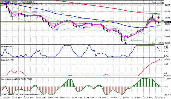Click the 22 Oct 14:38 time label
Image resolution: width=171 pixels, height=99 pixels.
point(113,97)
